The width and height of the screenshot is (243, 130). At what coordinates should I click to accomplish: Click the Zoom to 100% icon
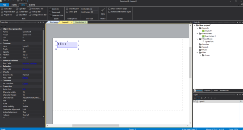point(50,15)
